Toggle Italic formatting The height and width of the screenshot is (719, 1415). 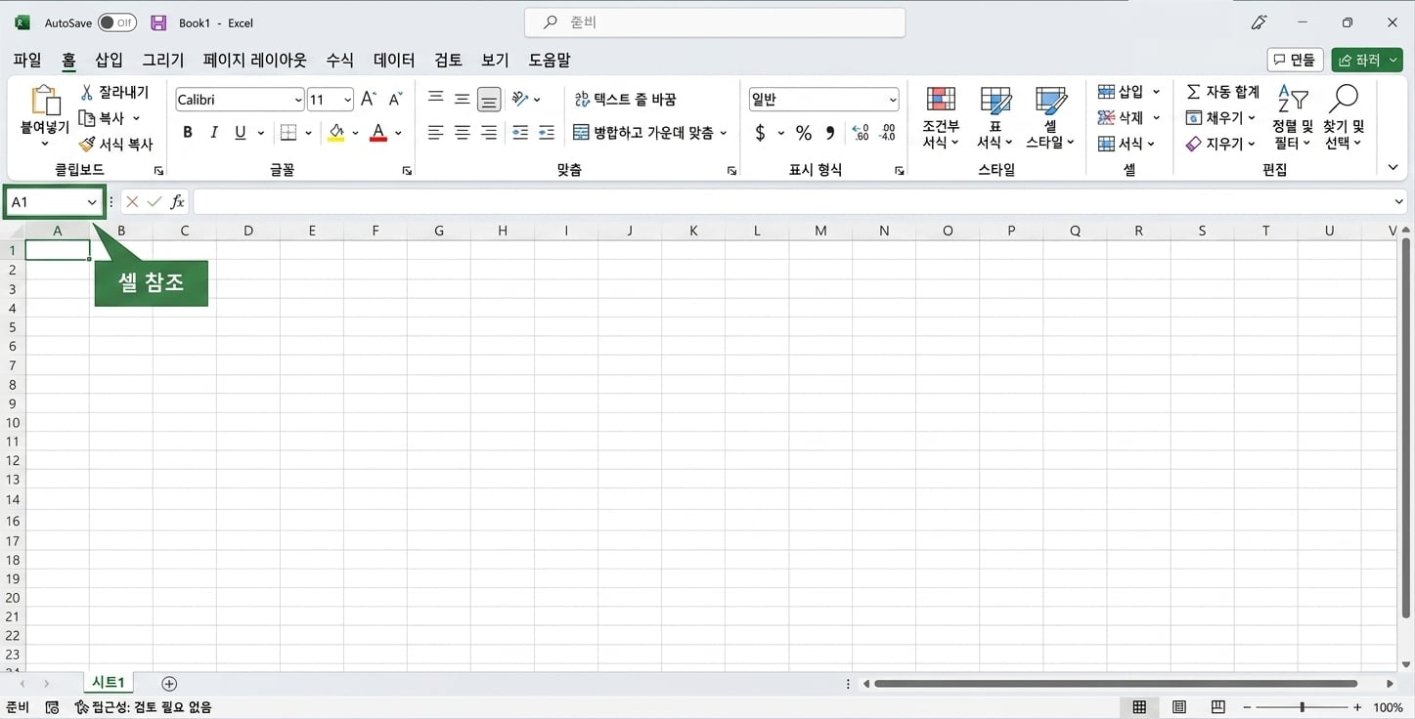pyautogui.click(x=214, y=132)
